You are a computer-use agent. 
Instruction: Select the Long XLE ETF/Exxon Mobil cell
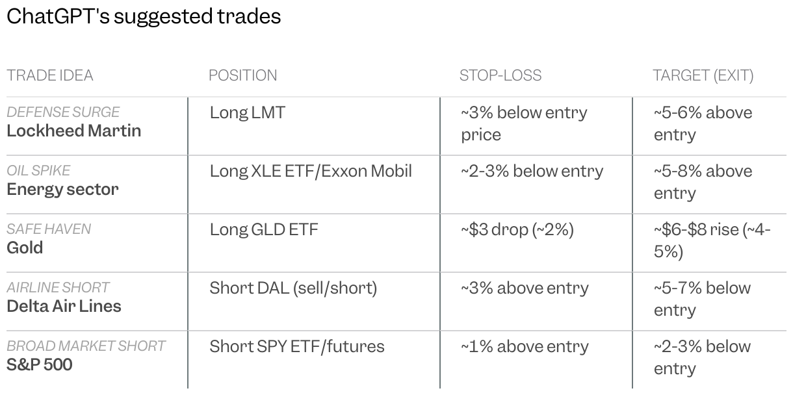coord(311,171)
